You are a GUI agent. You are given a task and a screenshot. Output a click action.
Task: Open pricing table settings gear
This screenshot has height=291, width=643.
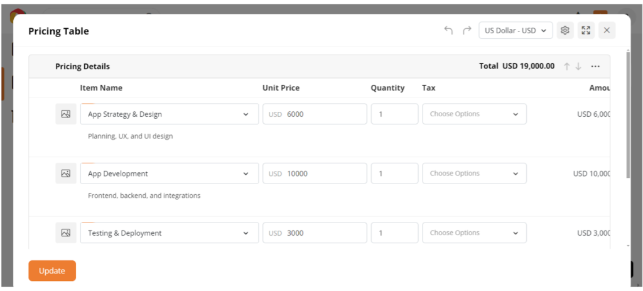[x=565, y=30]
